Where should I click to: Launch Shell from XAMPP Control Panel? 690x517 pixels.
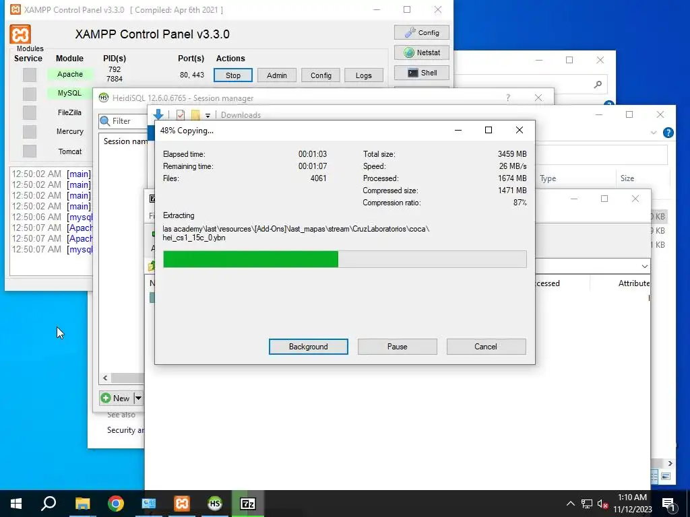click(422, 73)
